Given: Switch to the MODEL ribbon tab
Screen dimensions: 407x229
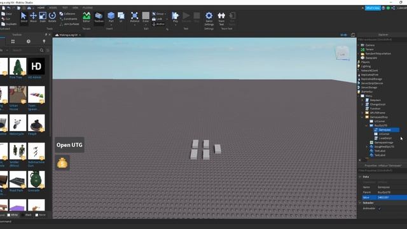Looking at the screenshot, I should click(x=53, y=8).
